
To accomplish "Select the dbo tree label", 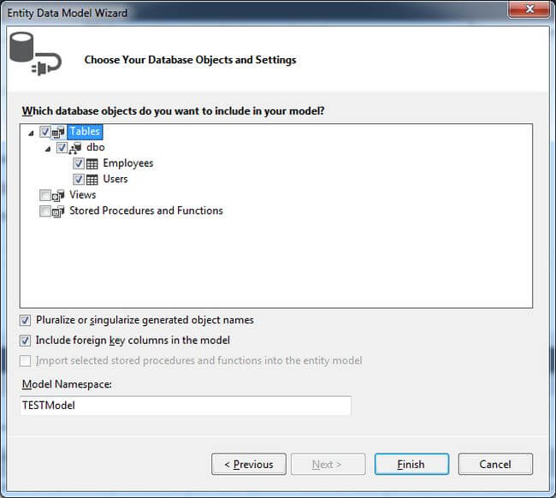I will pos(96,147).
